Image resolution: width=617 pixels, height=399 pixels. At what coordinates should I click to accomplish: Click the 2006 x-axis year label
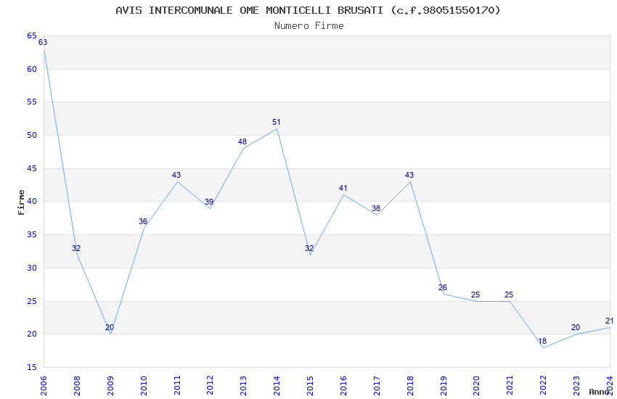pos(44,385)
